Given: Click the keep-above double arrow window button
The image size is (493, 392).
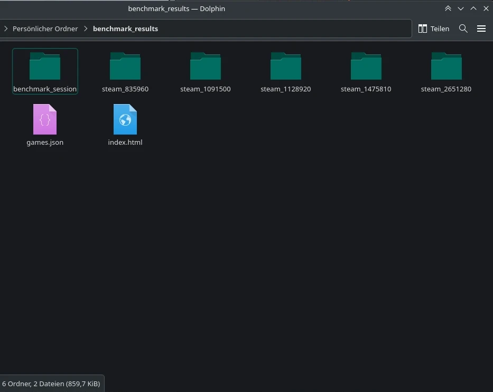Looking at the screenshot, I should 448,8.
